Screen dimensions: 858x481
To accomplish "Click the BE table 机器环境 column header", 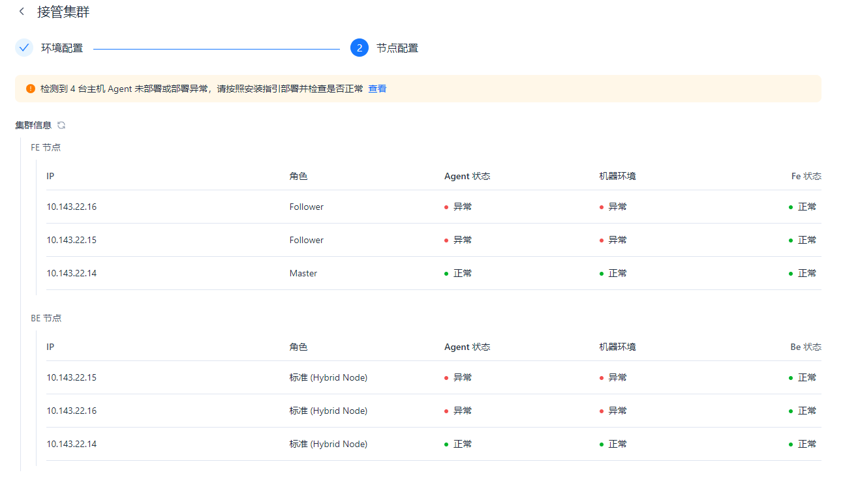I will pyautogui.click(x=617, y=347).
